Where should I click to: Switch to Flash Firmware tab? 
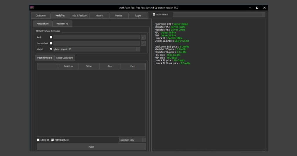[45, 58]
